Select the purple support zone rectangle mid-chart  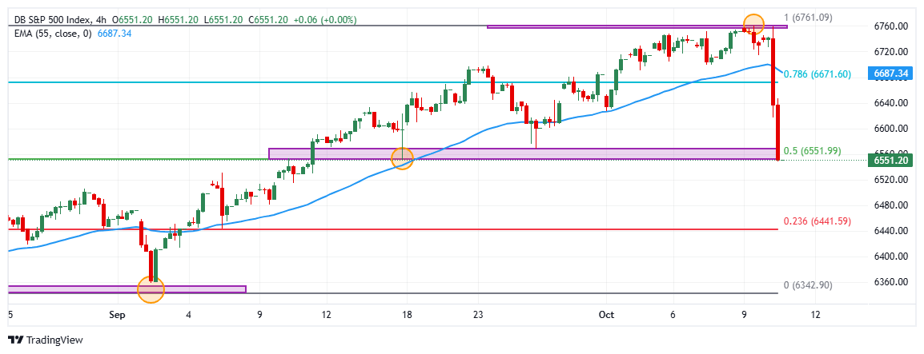pyautogui.click(x=520, y=153)
